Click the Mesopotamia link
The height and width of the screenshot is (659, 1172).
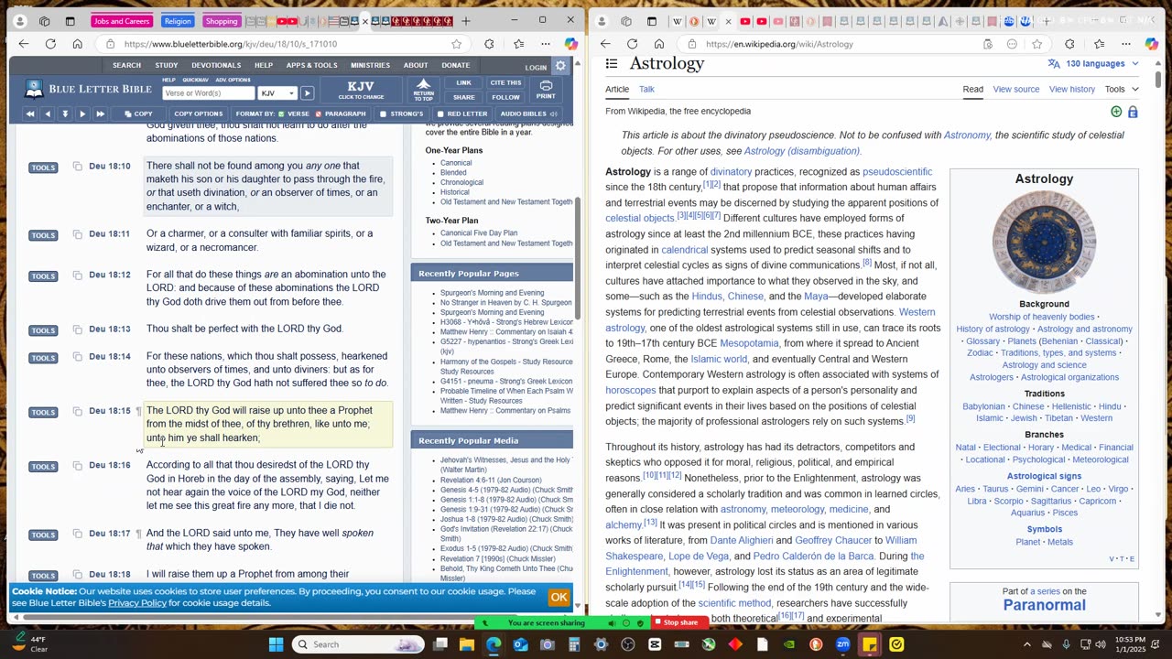(x=749, y=343)
